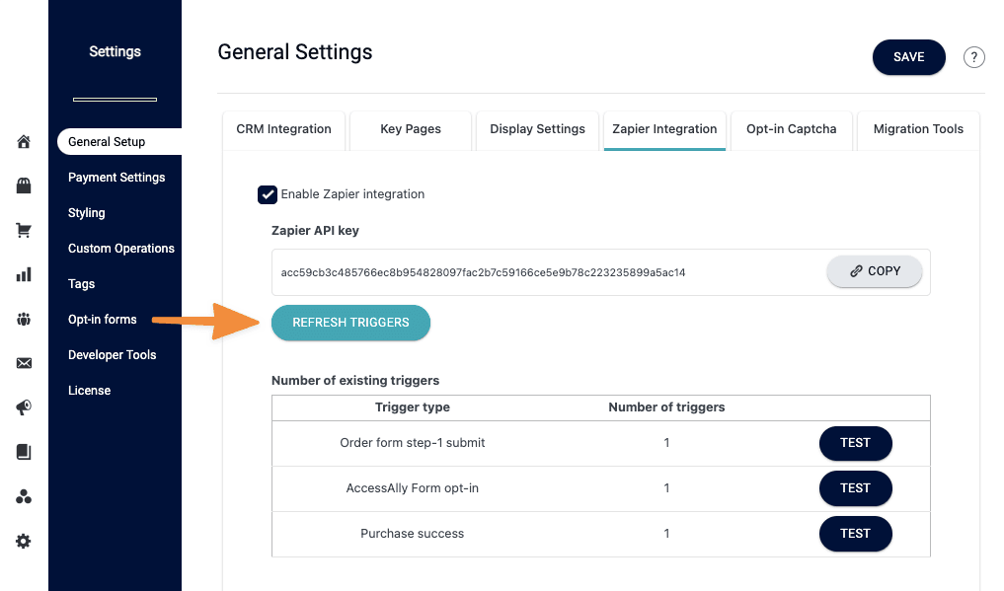Click the Save button
1004x591 pixels.
click(x=908, y=57)
